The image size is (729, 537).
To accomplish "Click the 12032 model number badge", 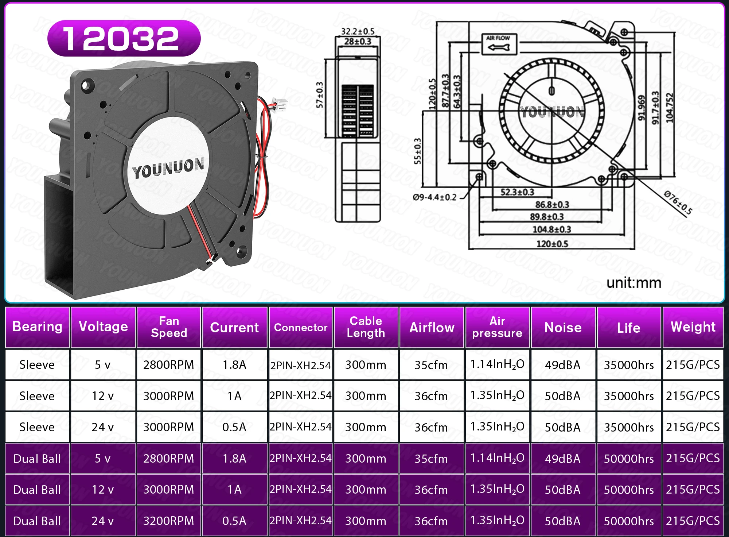I will [x=124, y=38].
